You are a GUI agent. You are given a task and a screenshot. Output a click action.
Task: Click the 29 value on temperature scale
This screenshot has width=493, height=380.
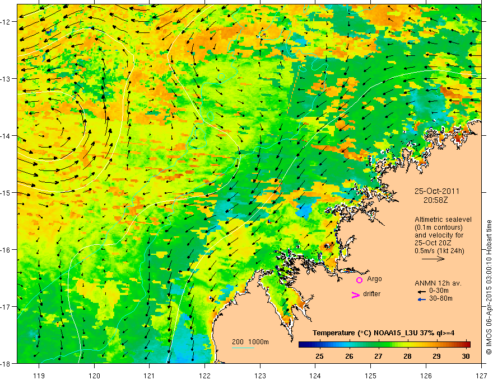437,356
